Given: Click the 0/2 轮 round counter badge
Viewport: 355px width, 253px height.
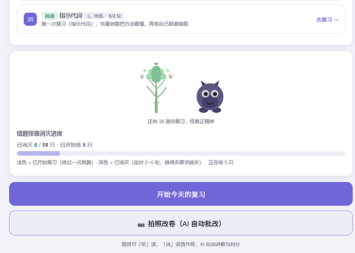Looking at the screenshot, I should click(x=115, y=16).
